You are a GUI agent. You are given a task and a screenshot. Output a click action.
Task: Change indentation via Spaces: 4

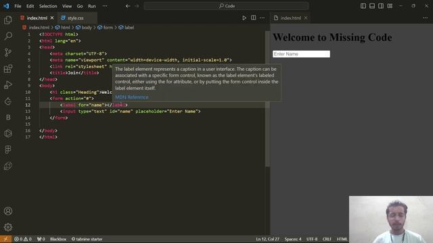(293, 239)
